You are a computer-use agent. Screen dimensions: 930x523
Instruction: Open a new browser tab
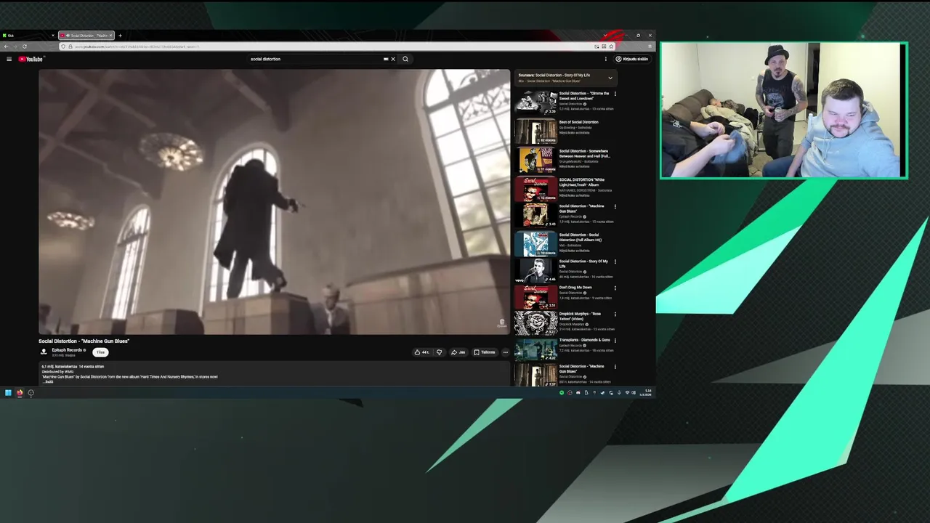point(121,35)
